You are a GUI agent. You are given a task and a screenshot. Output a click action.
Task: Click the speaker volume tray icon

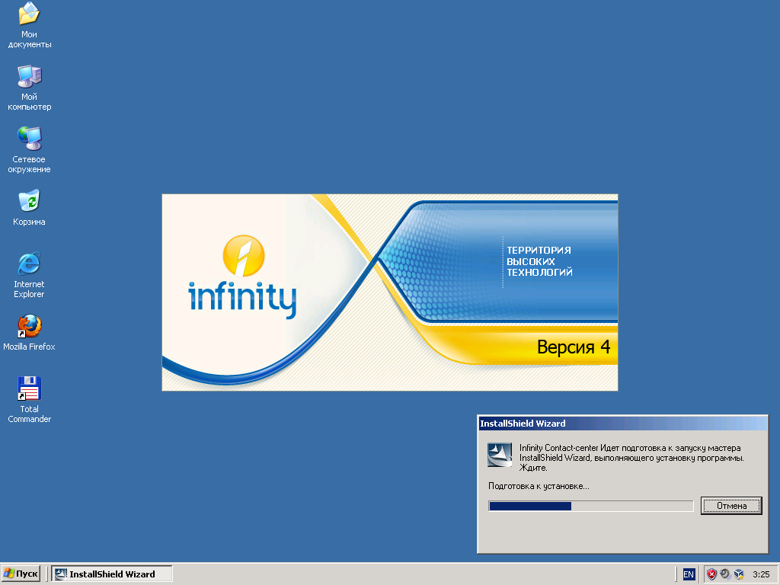pos(725,574)
